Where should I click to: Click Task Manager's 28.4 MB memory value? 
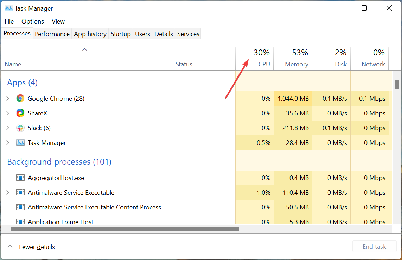[297, 143]
